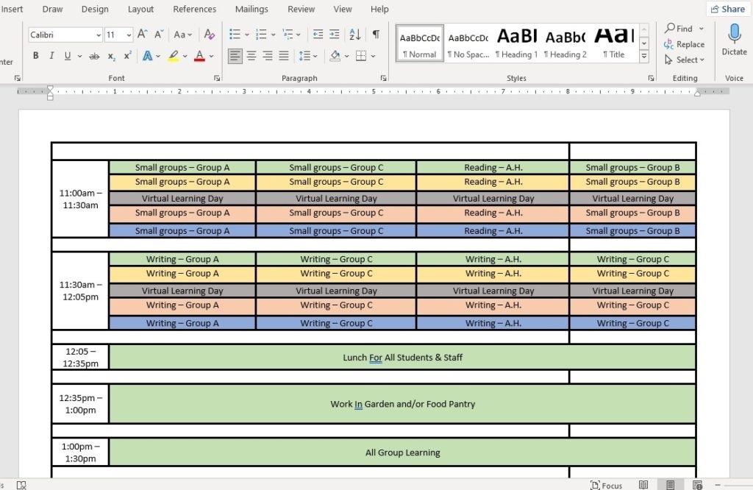Open the Mailings tab

tap(251, 9)
